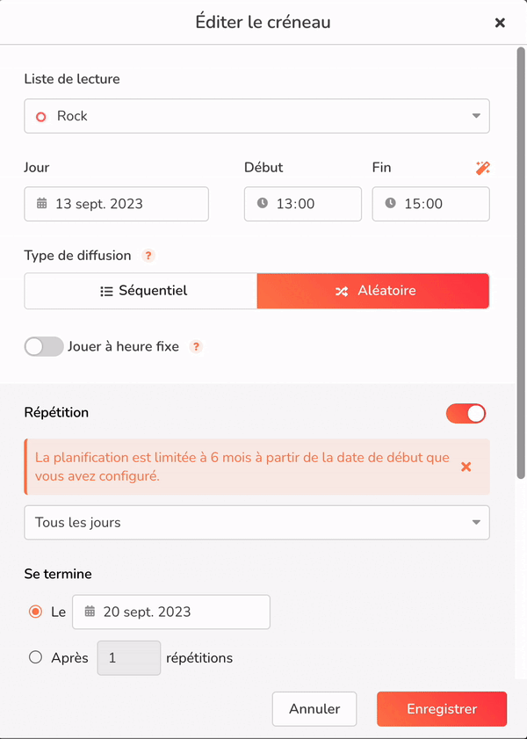Enable the Jouer à heure fixe switch

[x=44, y=346]
